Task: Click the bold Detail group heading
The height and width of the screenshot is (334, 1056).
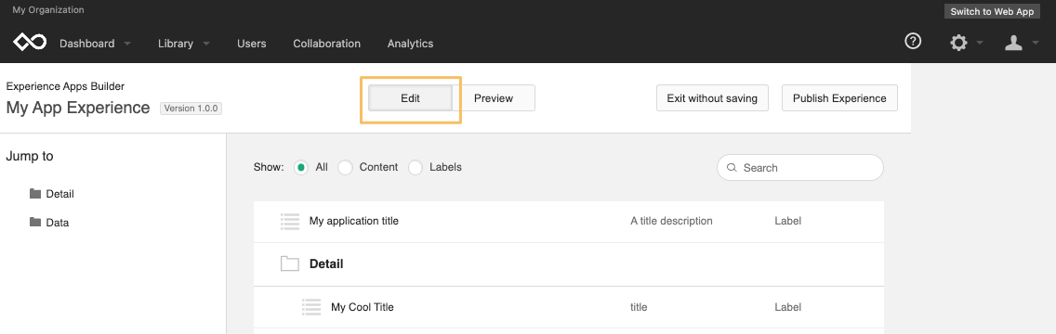Action: (326, 263)
